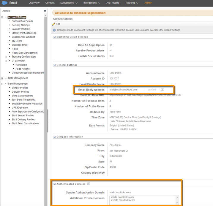Click the Central Time time zone value

[x=135, y=117]
